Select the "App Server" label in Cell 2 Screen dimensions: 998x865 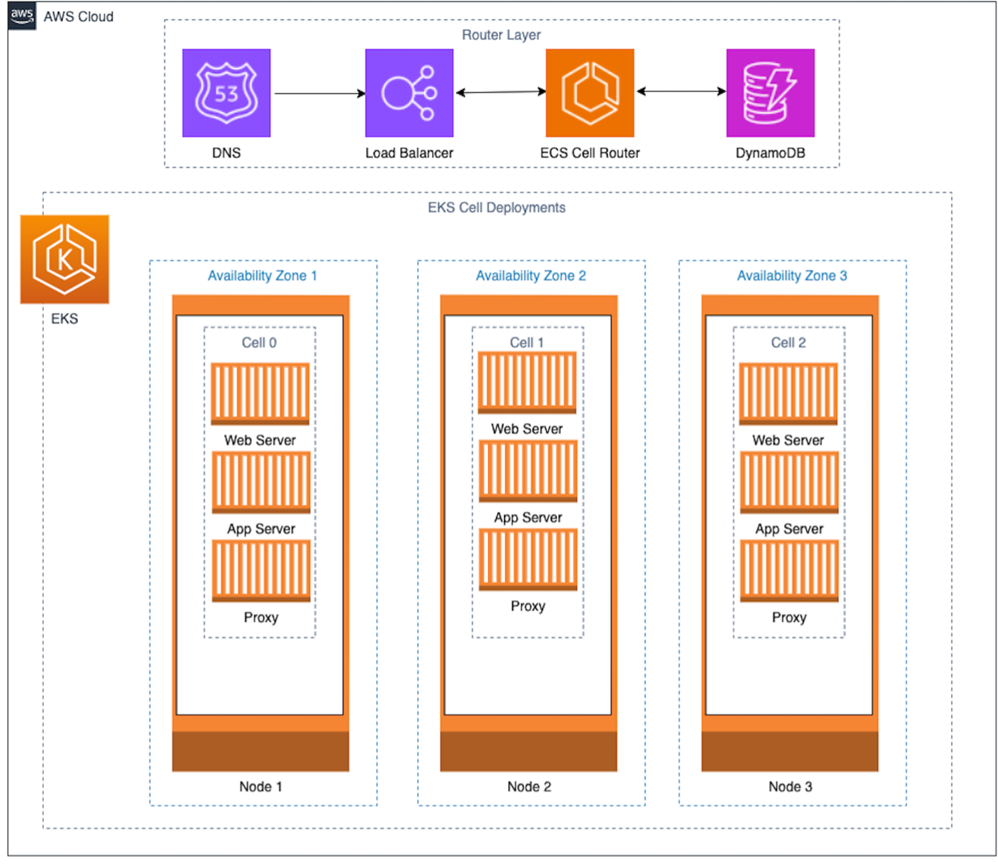(789, 529)
